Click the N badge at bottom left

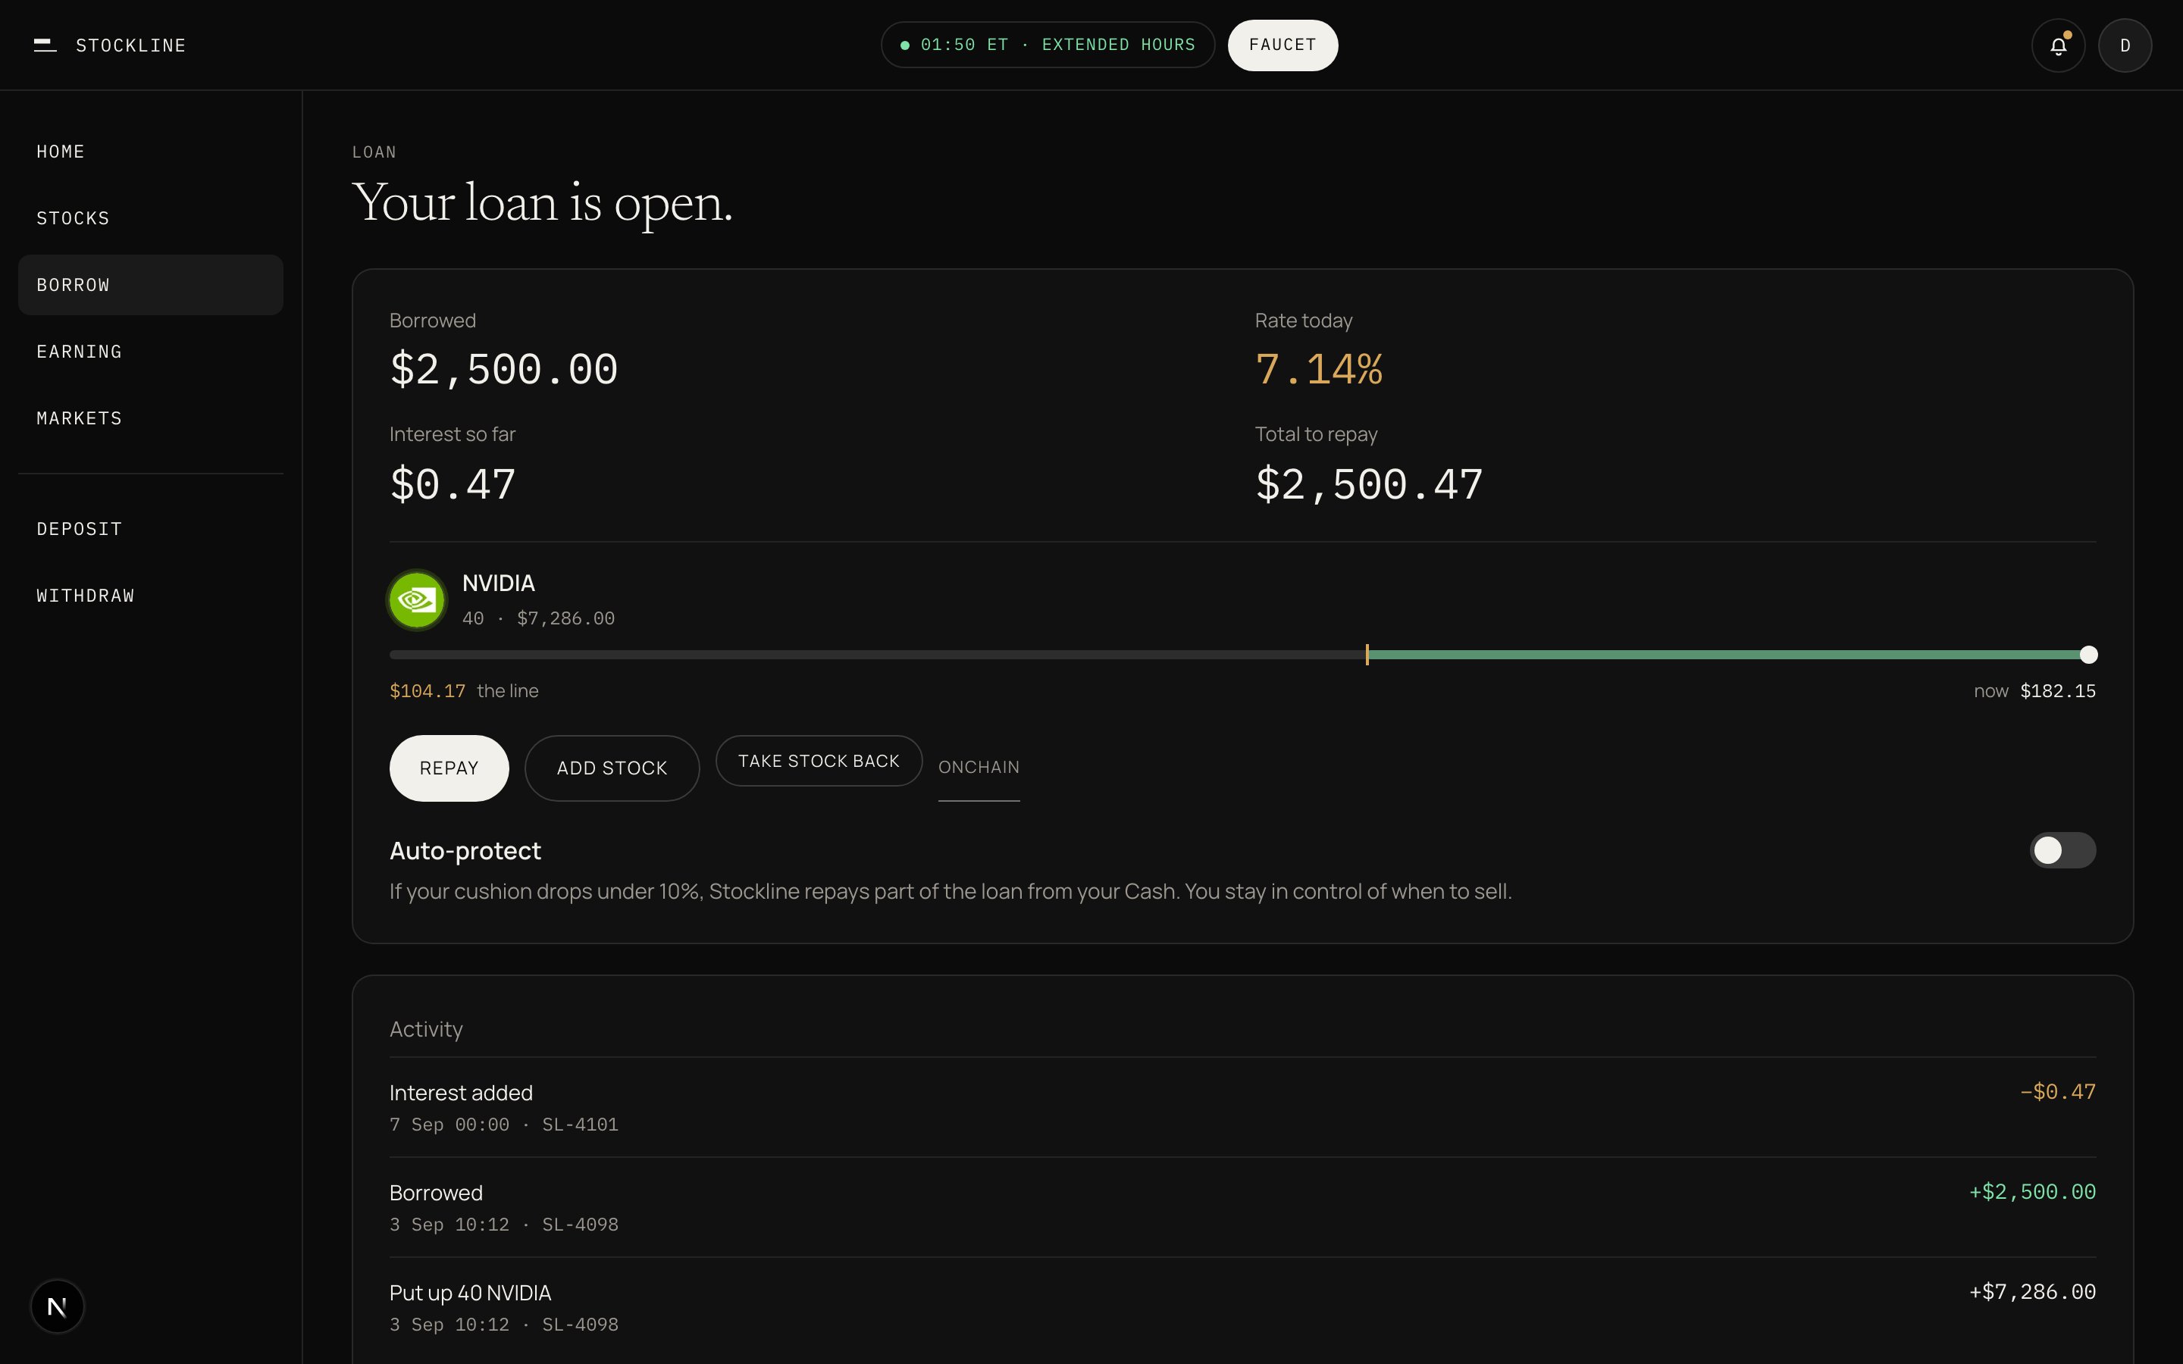tap(57, 1306)
